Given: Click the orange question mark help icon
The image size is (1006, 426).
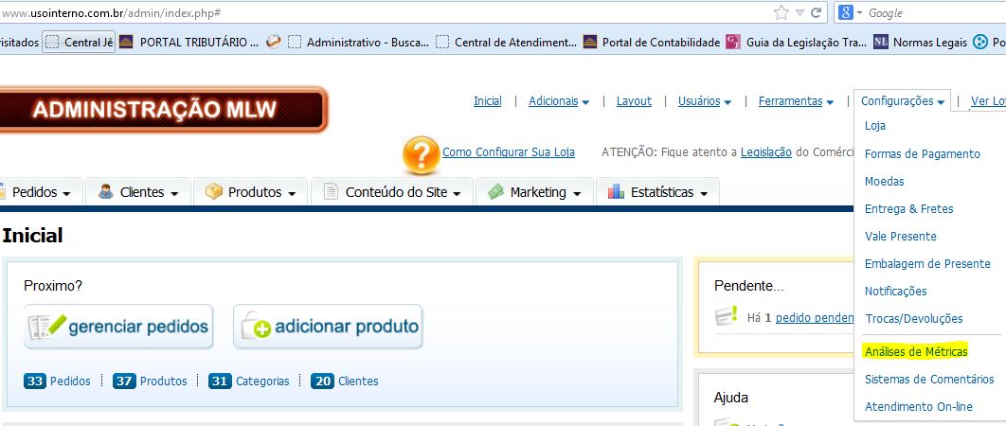Looking at the screenshot, I should click(421, 154).
